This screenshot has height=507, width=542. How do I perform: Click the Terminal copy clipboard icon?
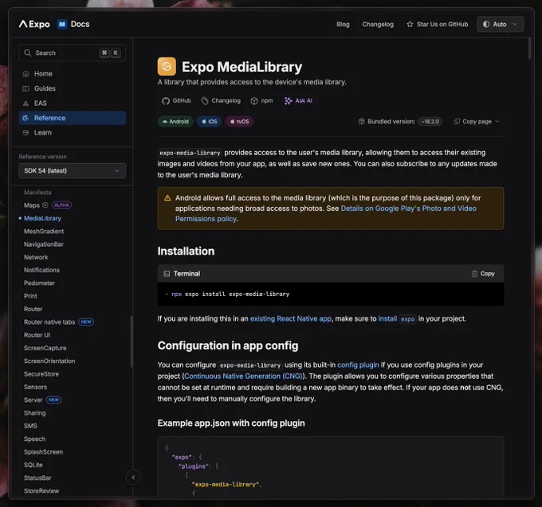tap(474, 274)
